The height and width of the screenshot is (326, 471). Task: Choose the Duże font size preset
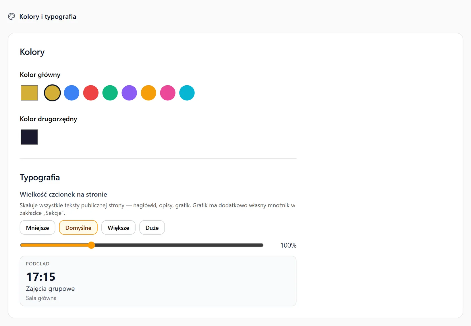coord(152,227)
